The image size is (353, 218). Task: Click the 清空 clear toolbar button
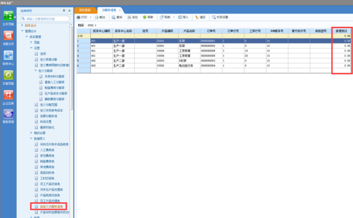point(200,17)
